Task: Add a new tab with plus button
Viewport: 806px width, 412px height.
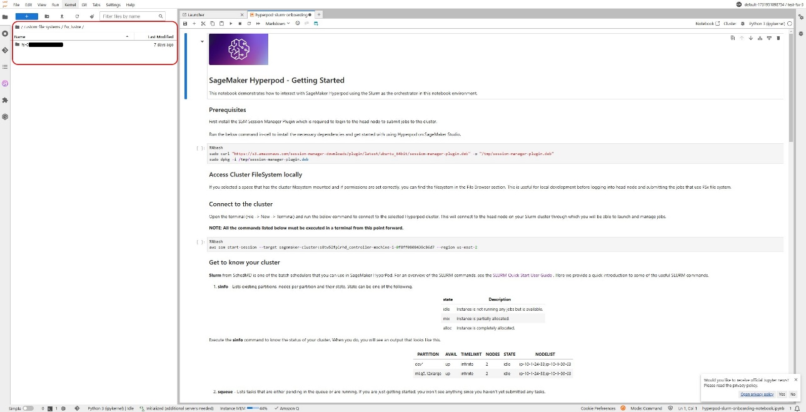Action: coord(319,14)
